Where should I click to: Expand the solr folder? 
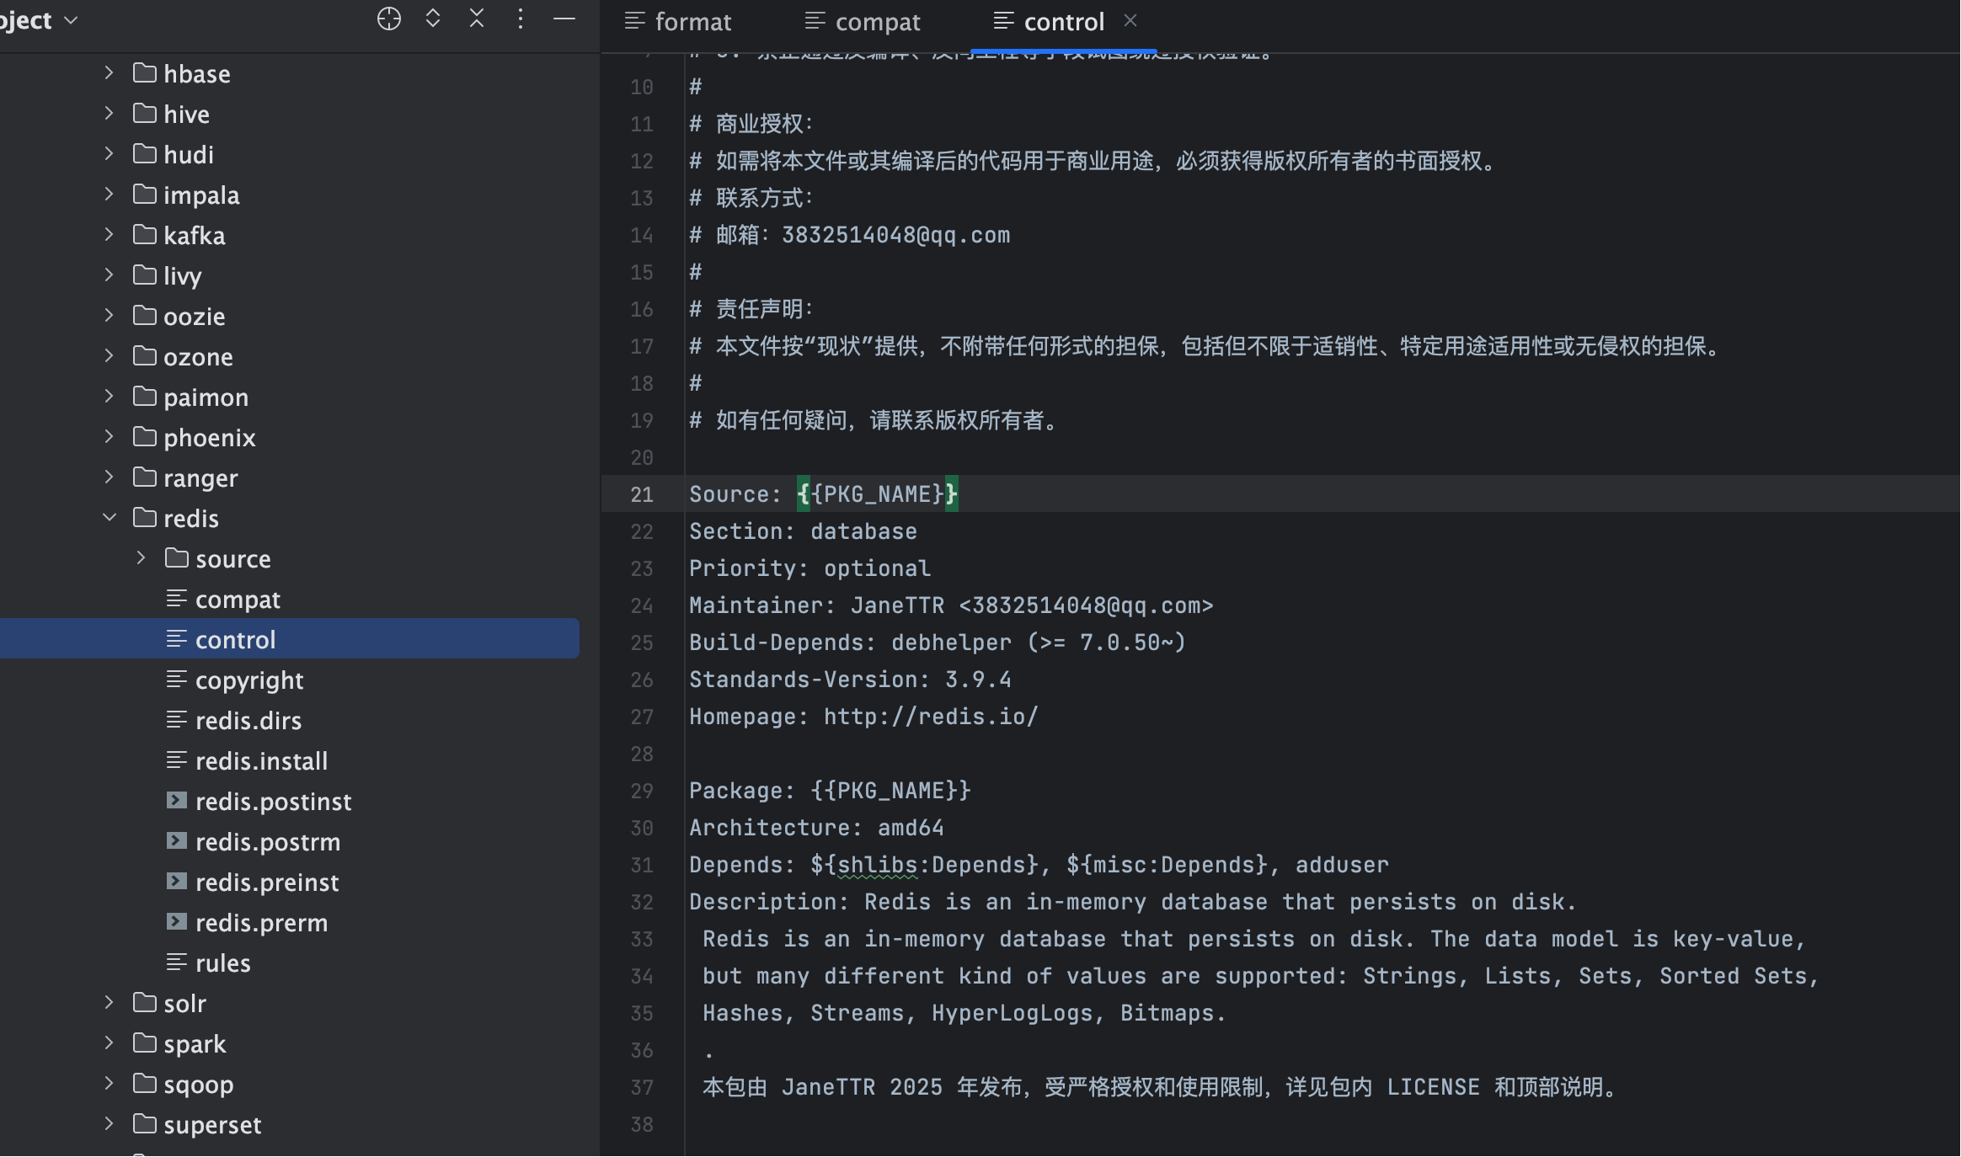[x=109, y=1003]
